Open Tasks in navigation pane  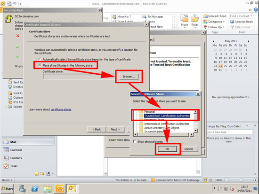pyautogui.click(x=28, y=166)
